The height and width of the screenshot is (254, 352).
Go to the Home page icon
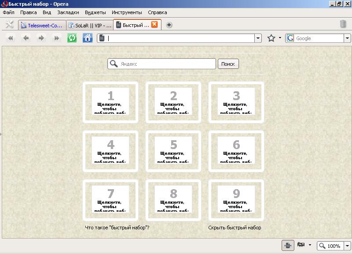(88, 38)
